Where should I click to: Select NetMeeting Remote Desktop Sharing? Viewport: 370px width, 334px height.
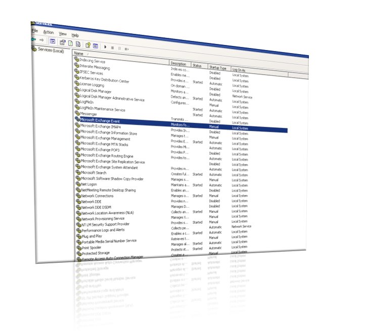tap(108, 190)
